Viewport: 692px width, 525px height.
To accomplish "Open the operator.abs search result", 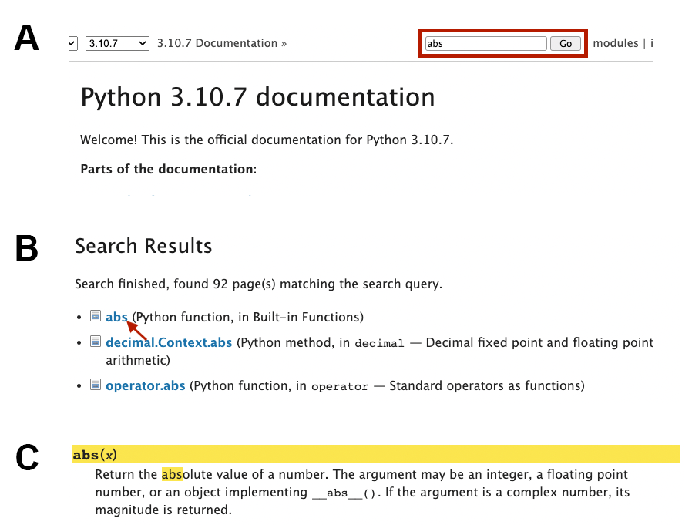I will click(x=145, y=386).
